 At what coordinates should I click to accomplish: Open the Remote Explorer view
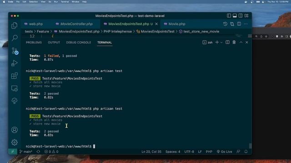[14, 88]
